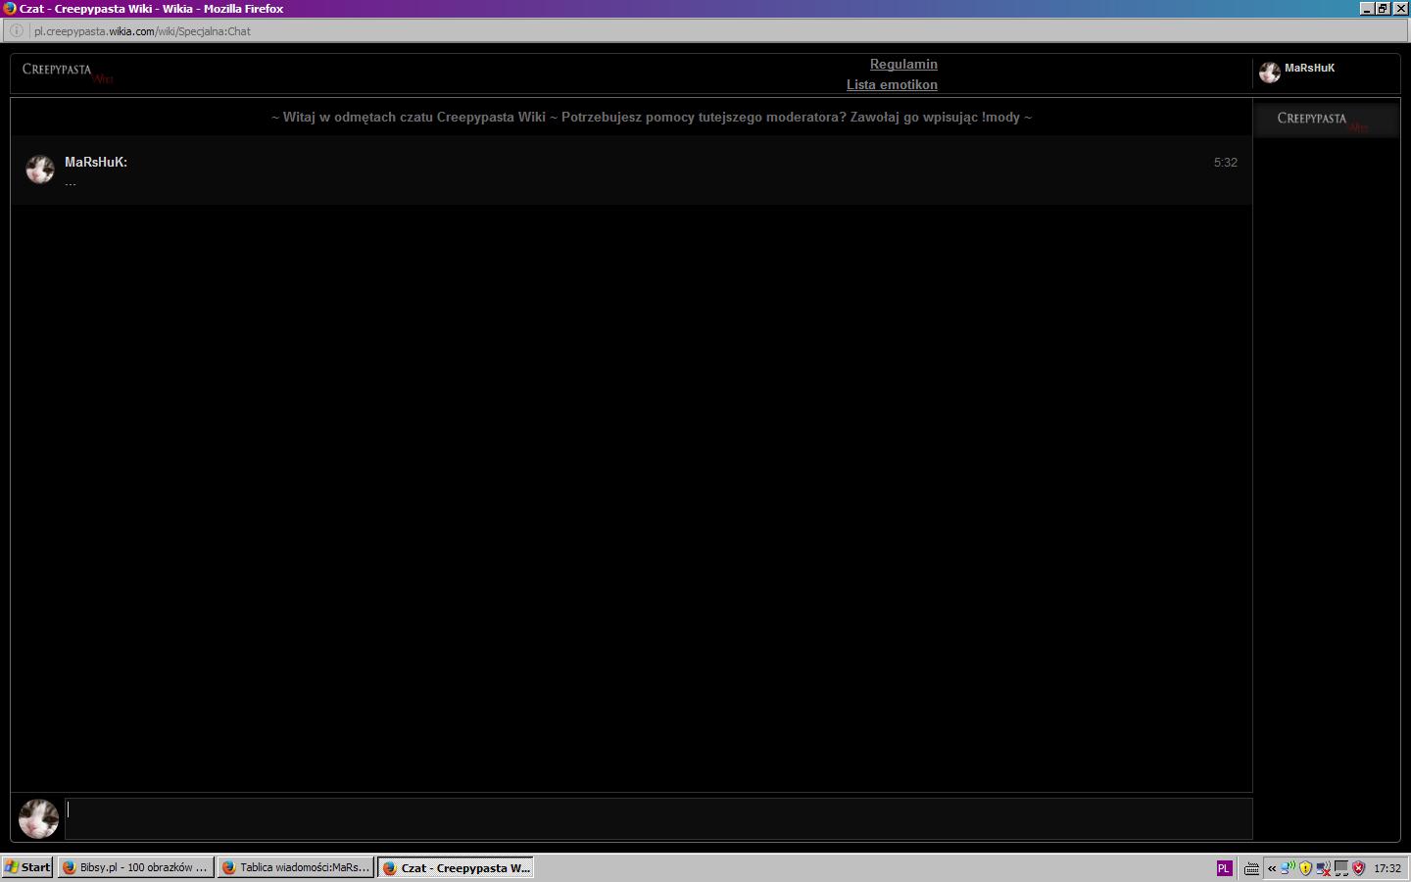
Task: Switch to Tablica wiadomości taskbar window
Action: [295, 867]
